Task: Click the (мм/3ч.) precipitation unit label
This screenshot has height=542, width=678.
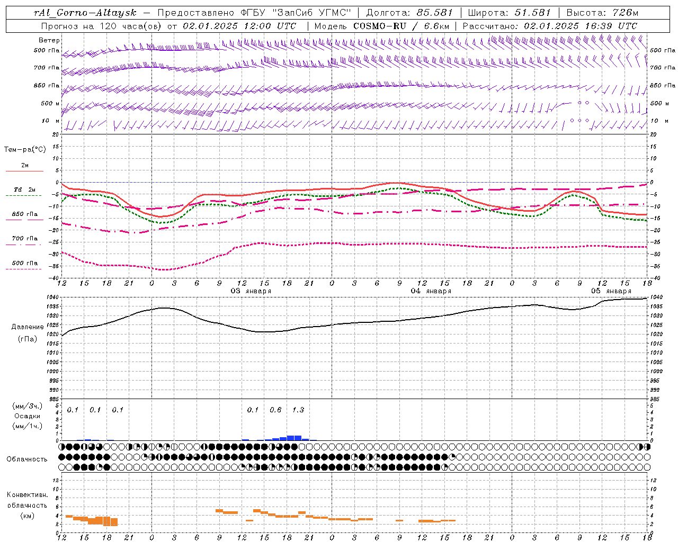Action: pos(28,406)
